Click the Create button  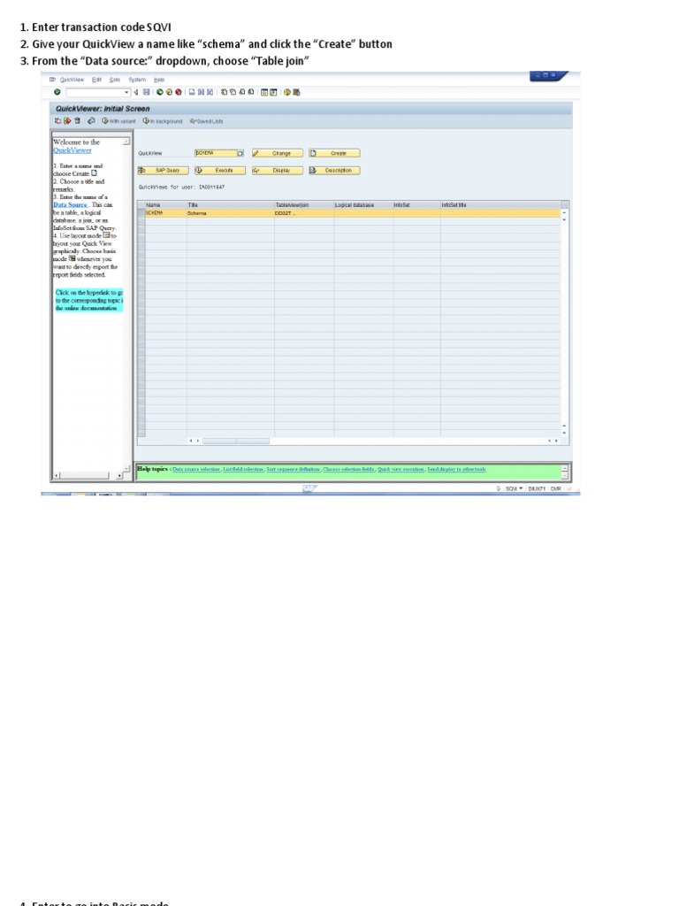(x=334, y=153)
